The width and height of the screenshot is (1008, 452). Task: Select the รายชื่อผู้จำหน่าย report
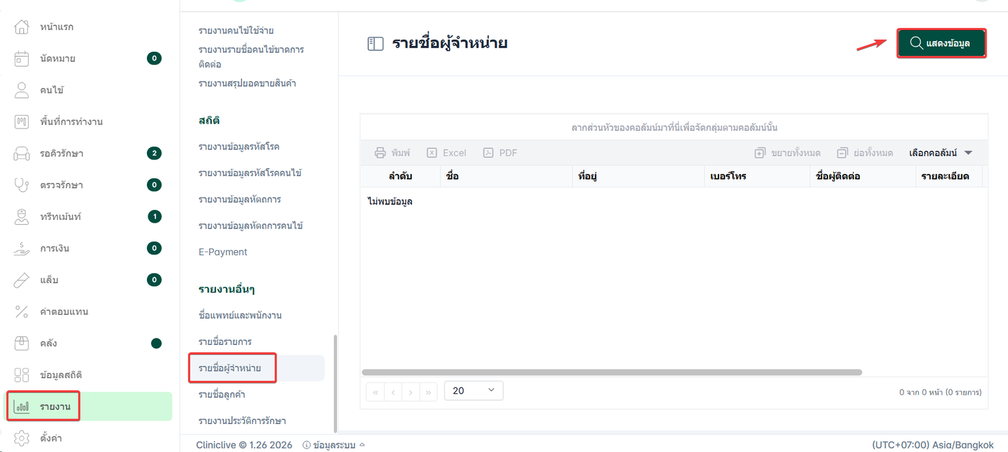[x=257, y=368]
